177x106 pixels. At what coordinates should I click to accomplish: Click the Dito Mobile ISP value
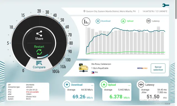(30, 85)
